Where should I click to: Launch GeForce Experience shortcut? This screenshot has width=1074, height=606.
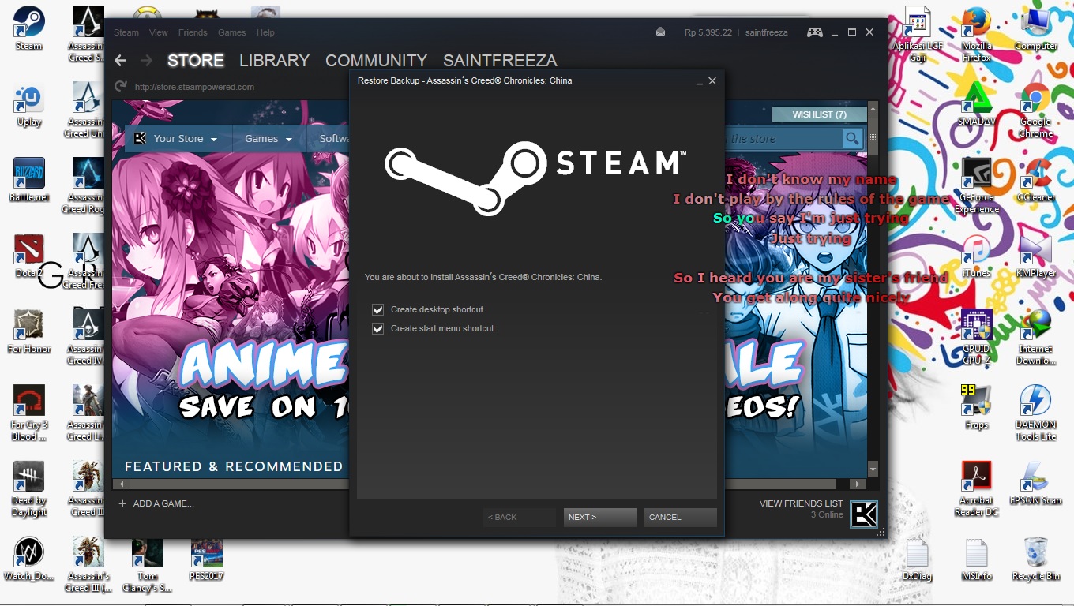(977, 185)
